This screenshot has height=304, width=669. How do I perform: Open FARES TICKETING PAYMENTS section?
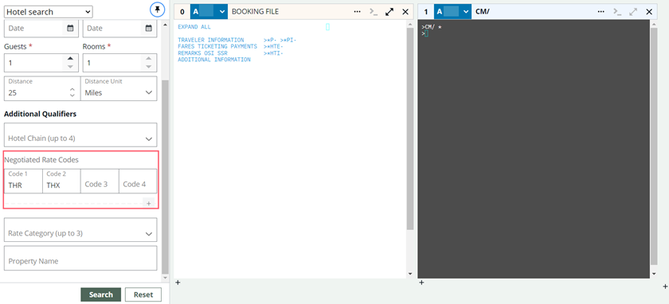(x=217, y=46)
